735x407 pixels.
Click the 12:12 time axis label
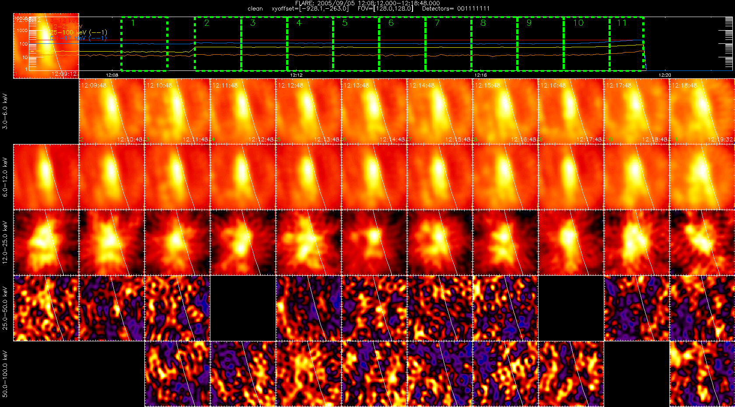coord(296,75)
